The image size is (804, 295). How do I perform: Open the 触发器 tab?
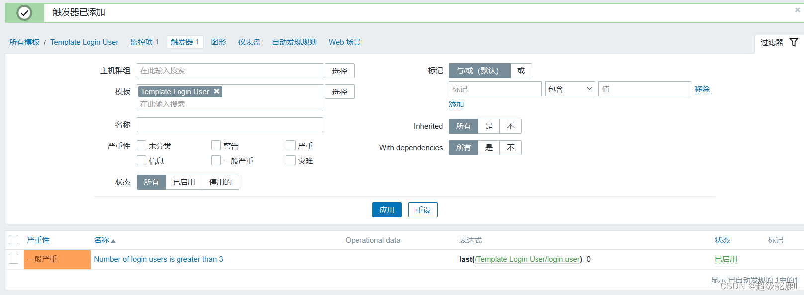click(x=185, y=42)
